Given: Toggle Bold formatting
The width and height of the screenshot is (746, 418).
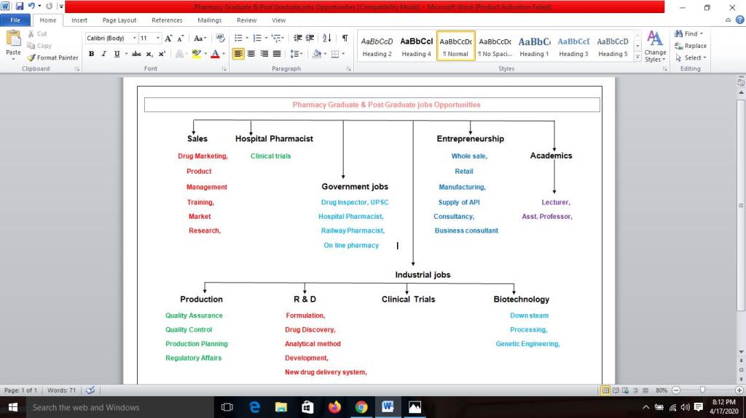Looking at the screenshot, I should 91,54.
